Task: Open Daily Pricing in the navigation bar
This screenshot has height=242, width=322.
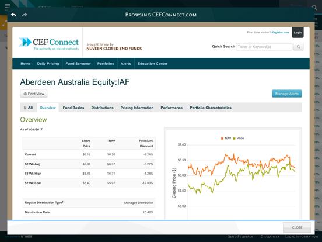Action: [48, 64]
